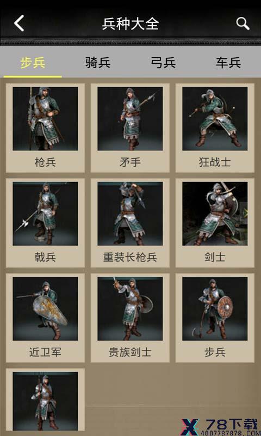
Task: Tap the 剑士 soldier portrait
Action: click(x=215, y=214)
